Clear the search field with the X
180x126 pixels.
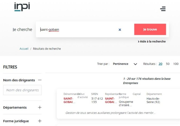(x=120, y=30)
